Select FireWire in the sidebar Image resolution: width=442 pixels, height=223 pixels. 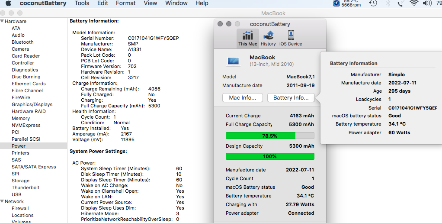[x=21, y=97]
